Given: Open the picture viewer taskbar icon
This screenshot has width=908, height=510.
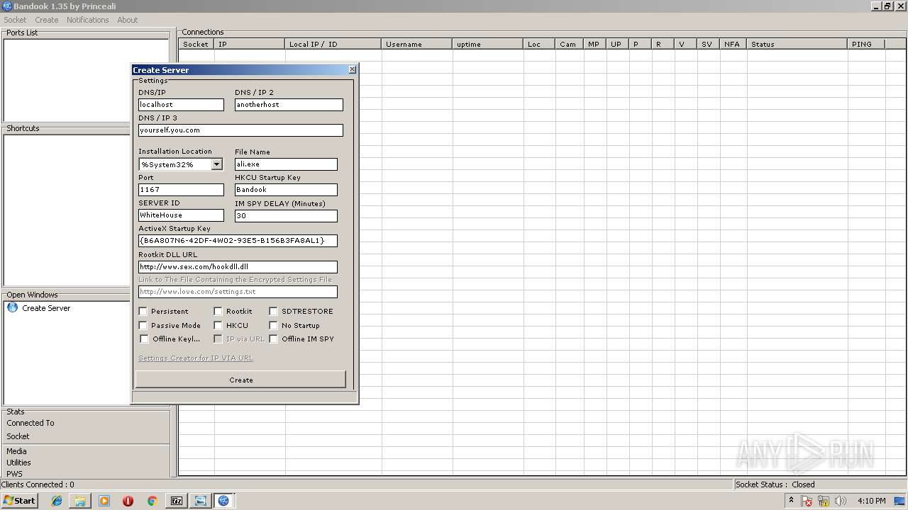Looking at the screenshot, I should (201, 501).
